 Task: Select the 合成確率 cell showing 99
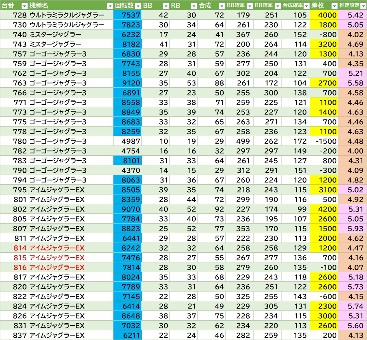[x=296, y=209]
